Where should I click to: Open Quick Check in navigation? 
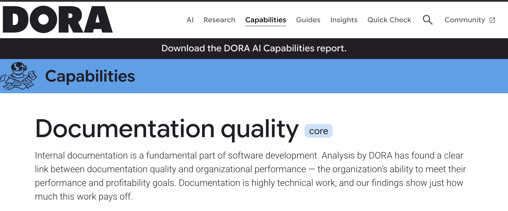click(x=389, y=20)
